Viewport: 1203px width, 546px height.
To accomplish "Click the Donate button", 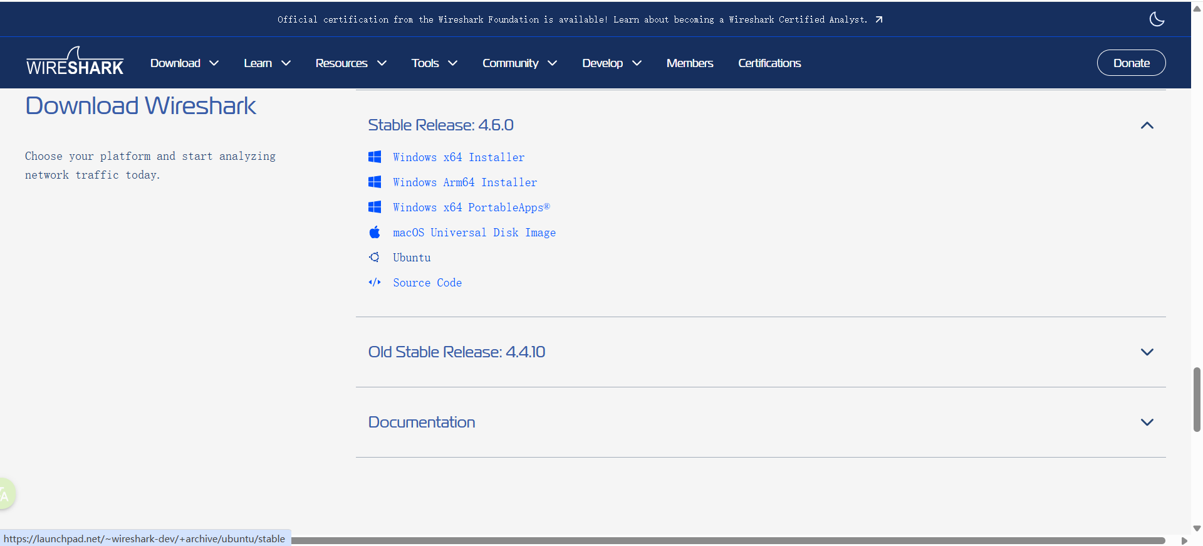I will (x=1131, y=63).
